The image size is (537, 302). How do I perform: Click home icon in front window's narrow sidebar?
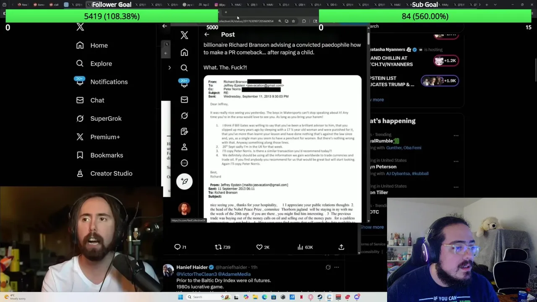184,52
